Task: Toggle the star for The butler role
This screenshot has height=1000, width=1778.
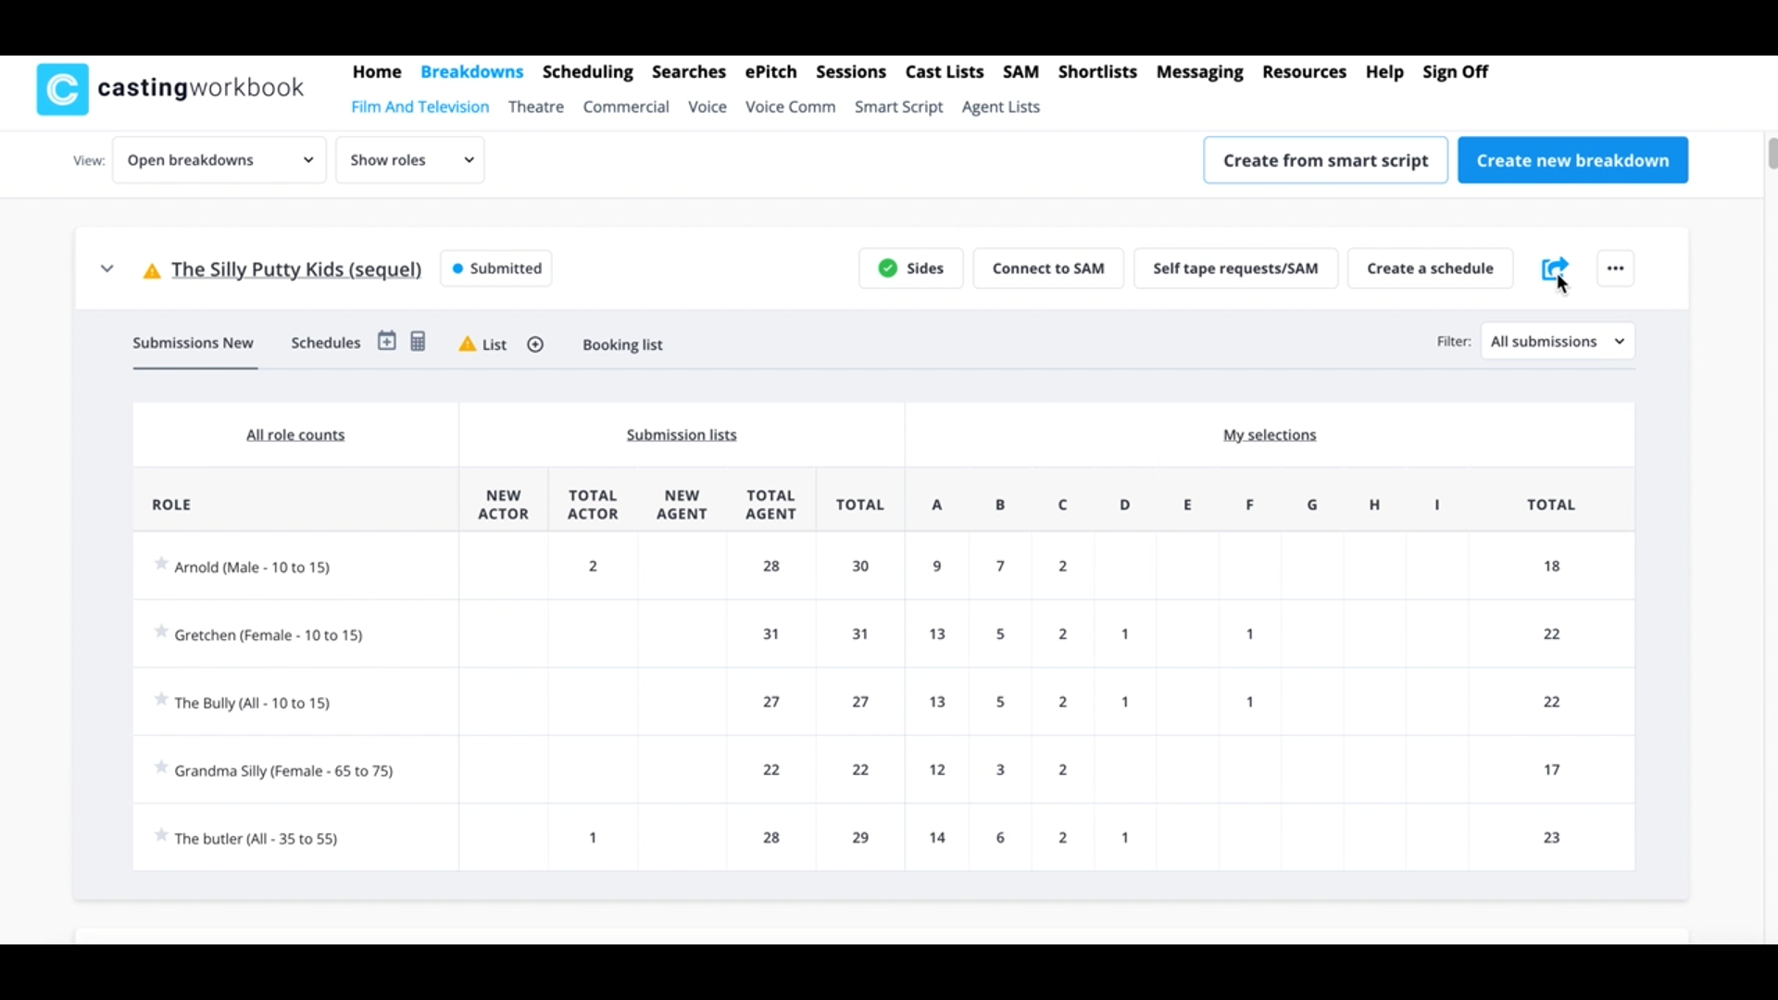Action: [161, 836]
